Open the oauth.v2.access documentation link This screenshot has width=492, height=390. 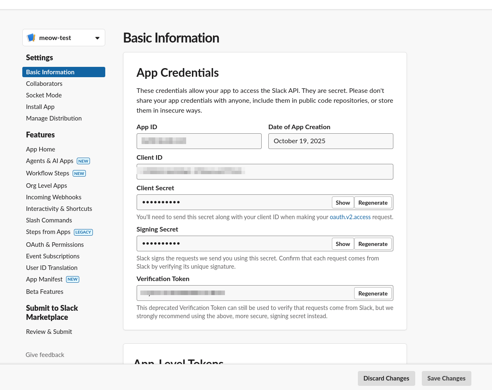click(350, 217)
